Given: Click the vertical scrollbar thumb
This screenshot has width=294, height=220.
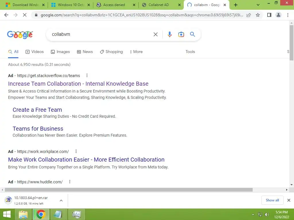Looking at the screenshot, I should tap(291, 43).
